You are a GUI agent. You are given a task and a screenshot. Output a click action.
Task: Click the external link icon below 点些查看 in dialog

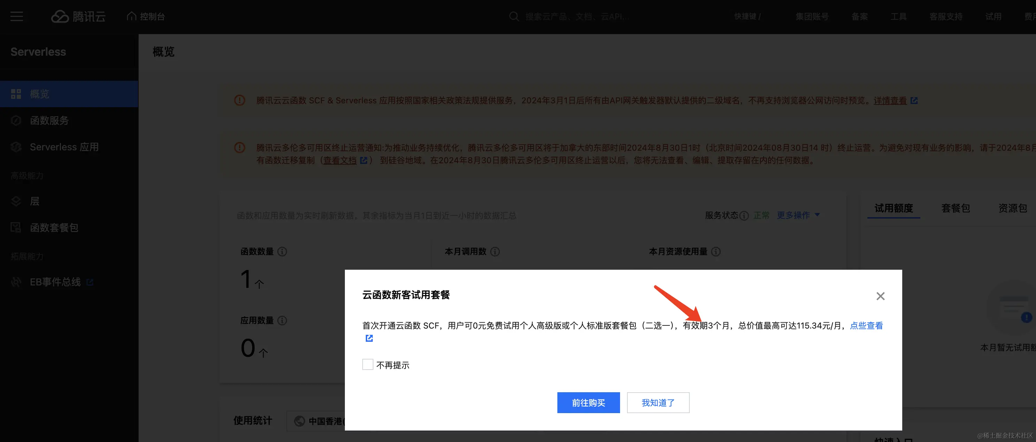pyautogui.click(x=369, y=338)
